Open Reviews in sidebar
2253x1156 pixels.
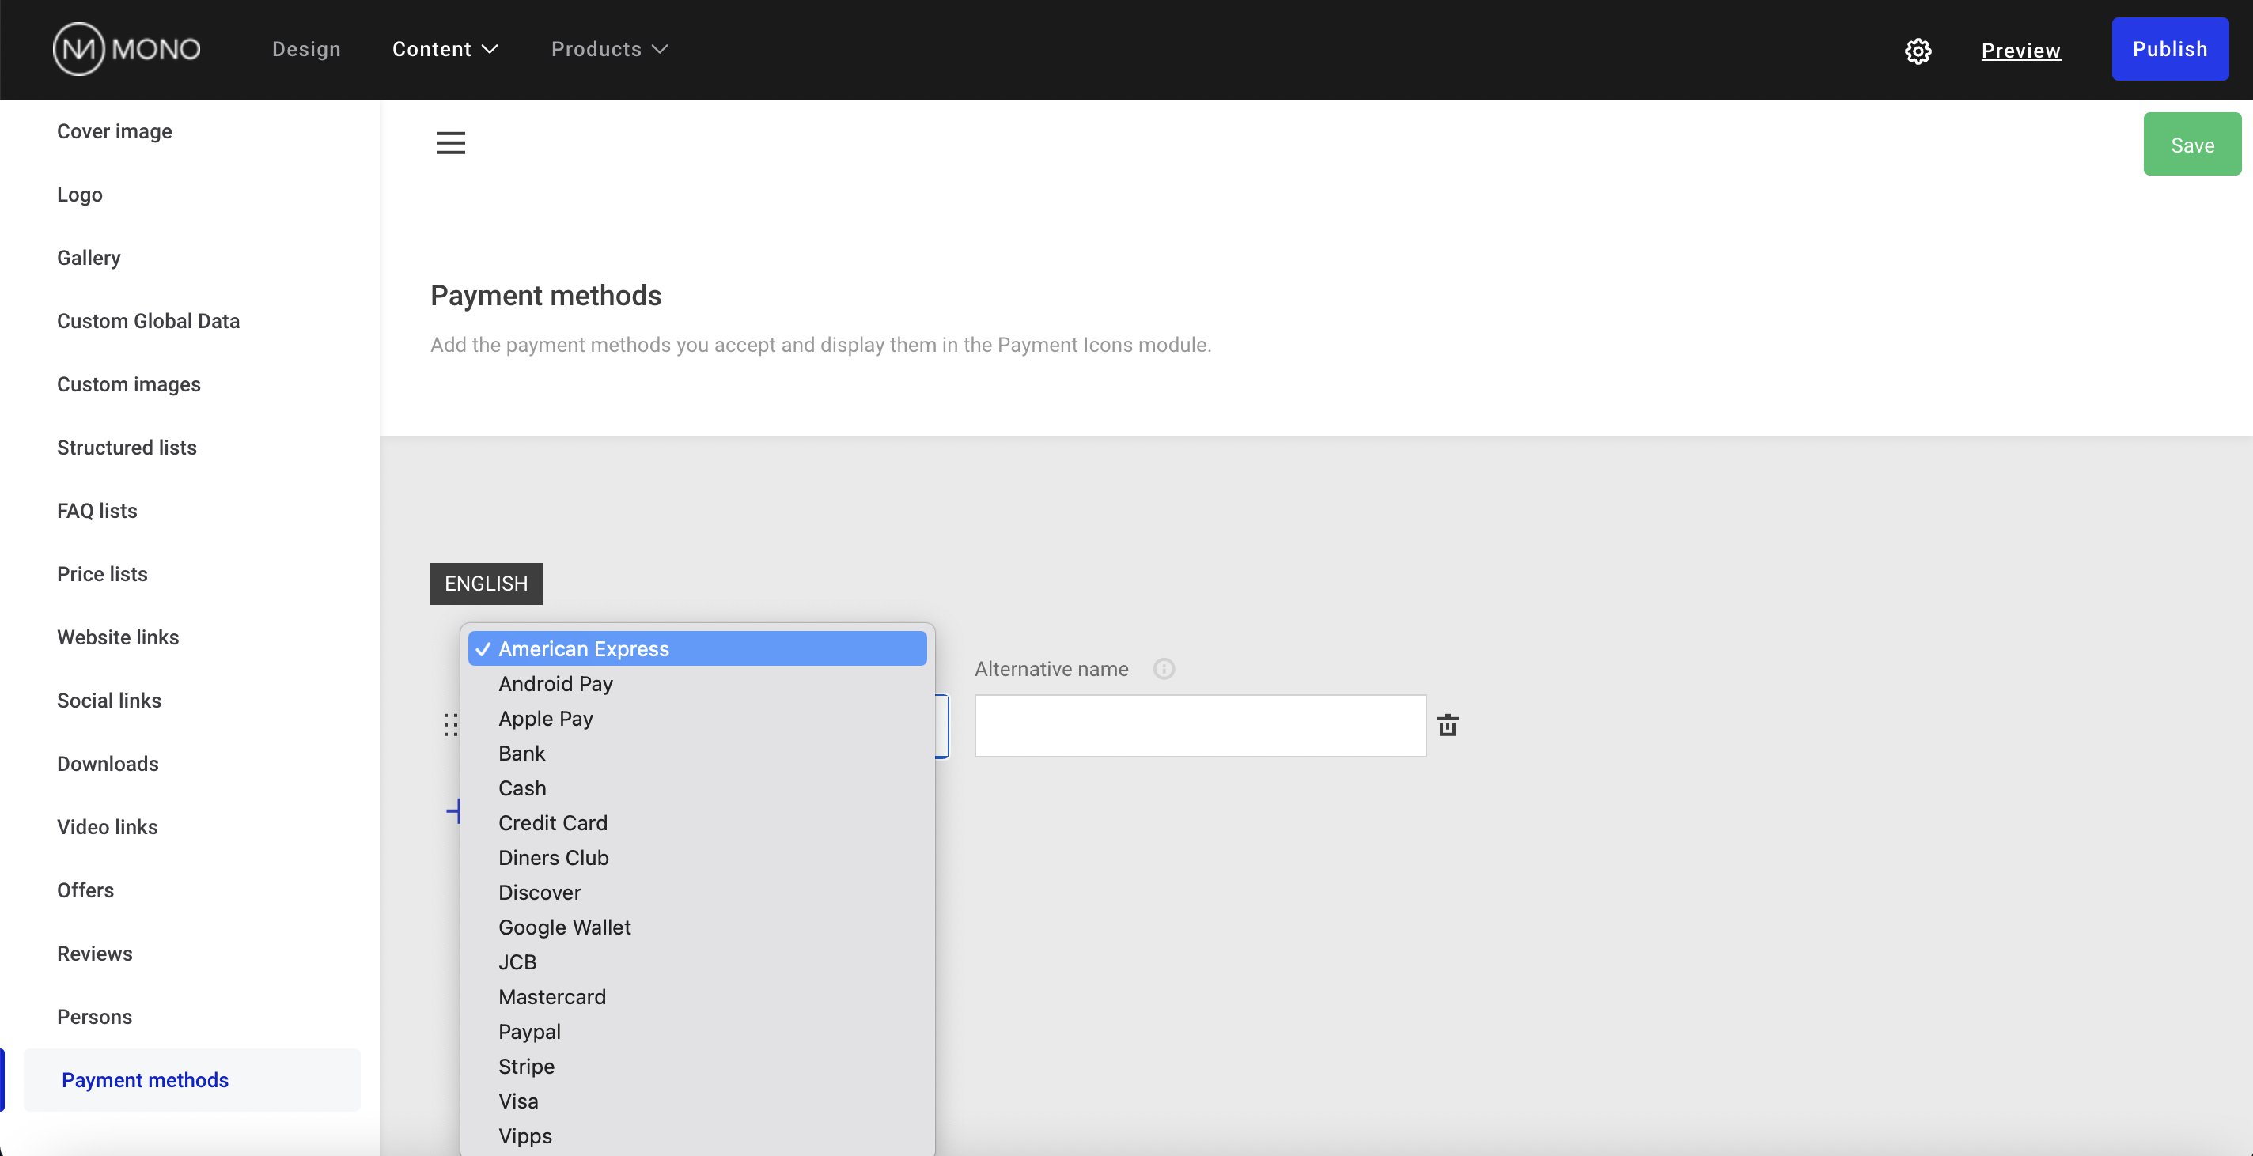94,953
